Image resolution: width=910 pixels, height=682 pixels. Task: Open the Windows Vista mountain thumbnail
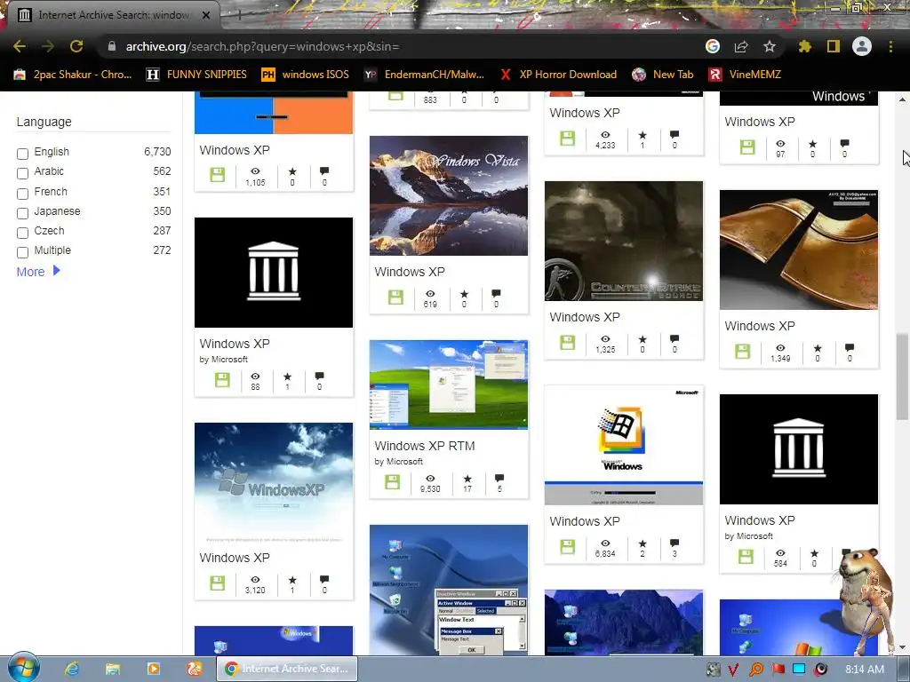click(449, 195)
